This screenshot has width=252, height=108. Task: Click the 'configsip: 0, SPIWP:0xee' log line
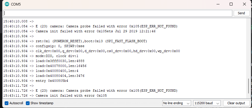coord(44,46)
